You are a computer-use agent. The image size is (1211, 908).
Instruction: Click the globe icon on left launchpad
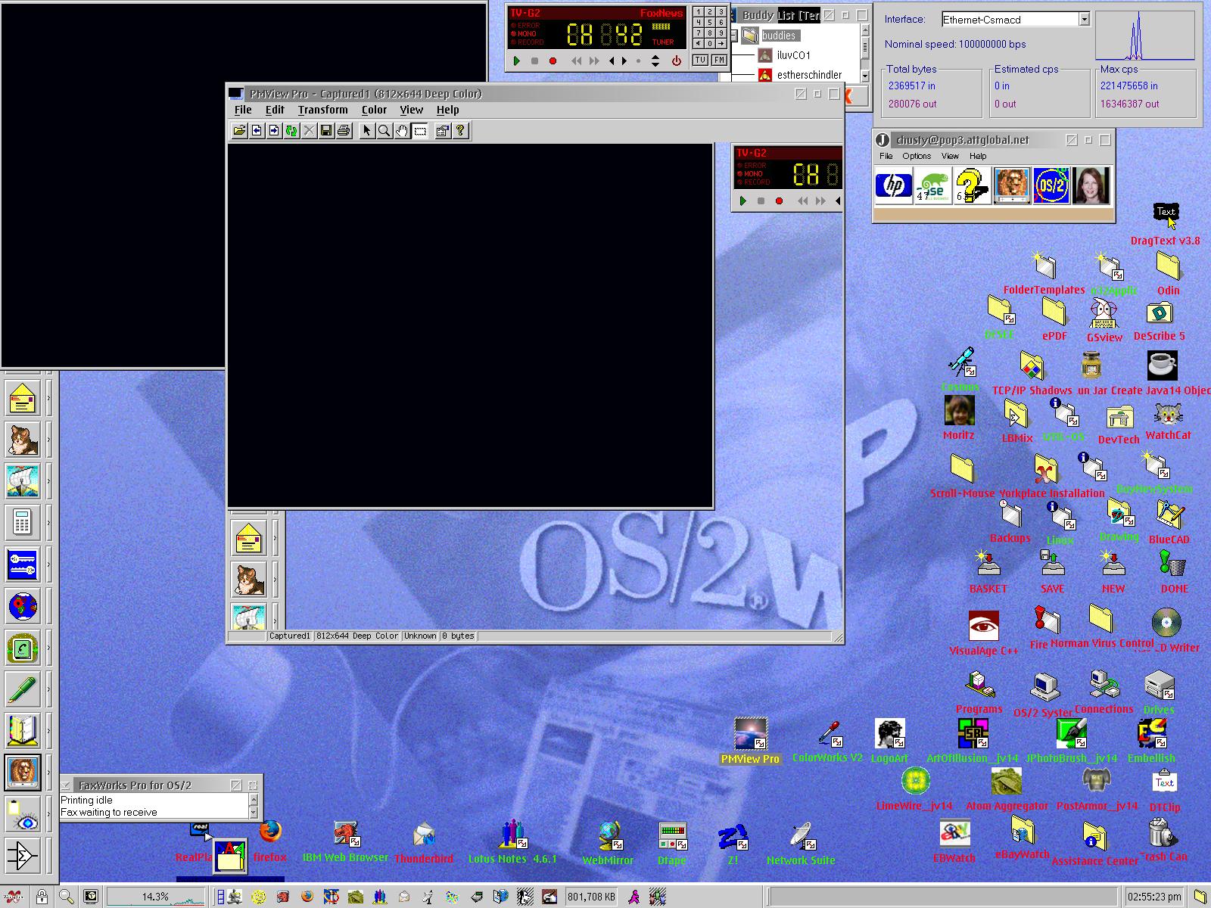[23, 605]
